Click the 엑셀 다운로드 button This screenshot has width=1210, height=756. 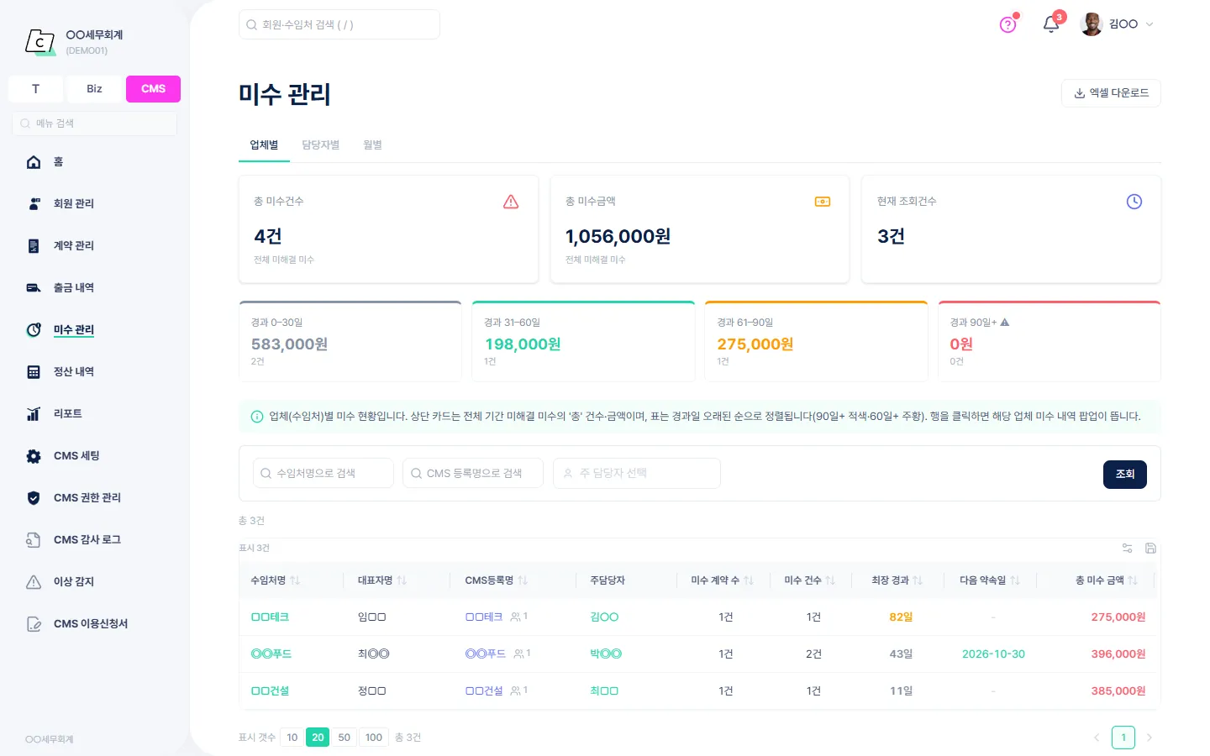pos(1111,93)
